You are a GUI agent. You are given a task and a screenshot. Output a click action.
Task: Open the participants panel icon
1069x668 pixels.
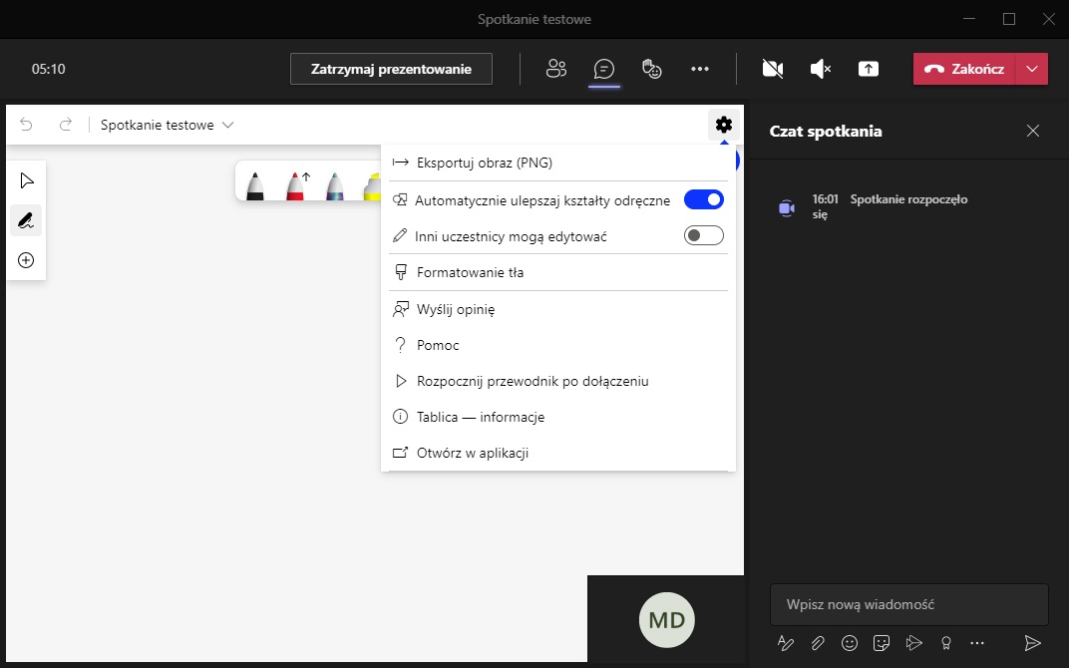click(556, 69)
